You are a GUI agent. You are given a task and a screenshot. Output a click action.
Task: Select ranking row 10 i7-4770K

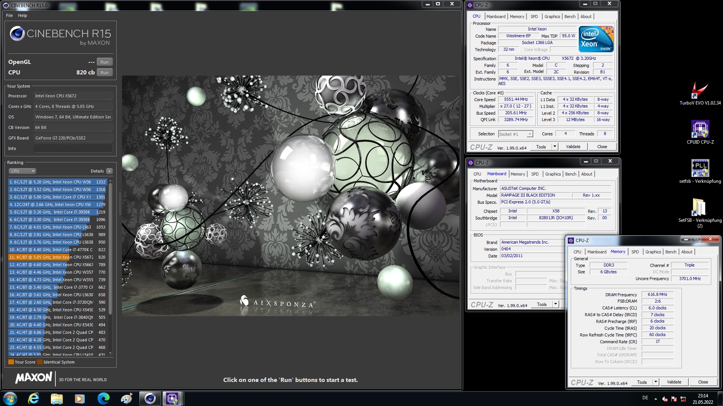(x=58, y=250)
